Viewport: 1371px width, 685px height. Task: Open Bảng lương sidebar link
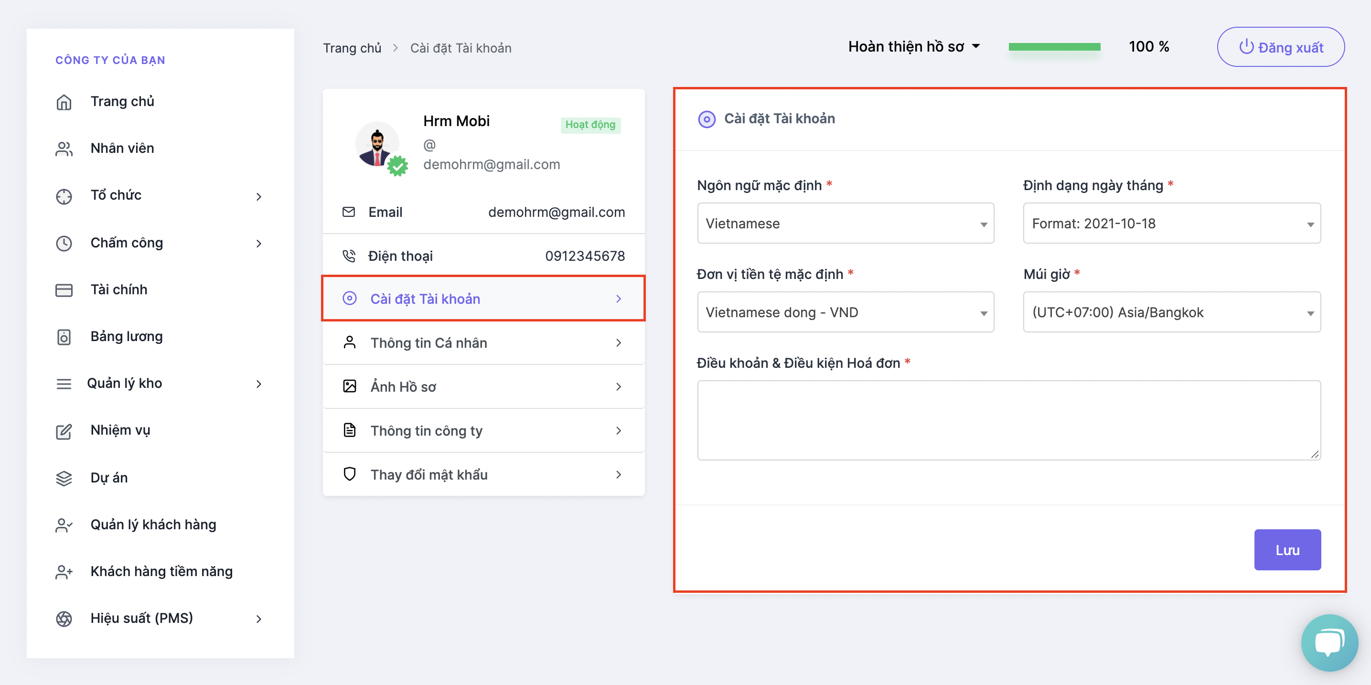[x=127, y=337]
